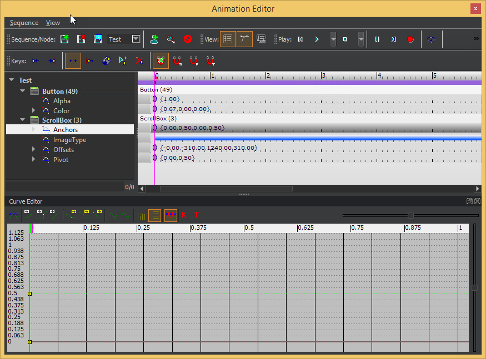Click the Delete Sequence icon
Screen dimensions: 486x359
coord(82,39)
